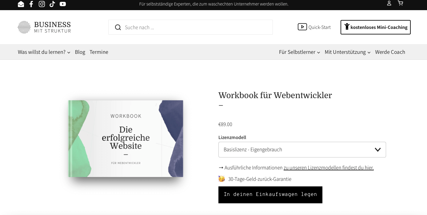Open the Quick-Start link
The image size is (427, 215).
point(314,27)
